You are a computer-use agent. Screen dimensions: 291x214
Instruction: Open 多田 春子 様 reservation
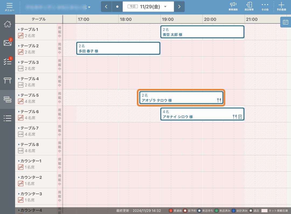tap(118, 48)
